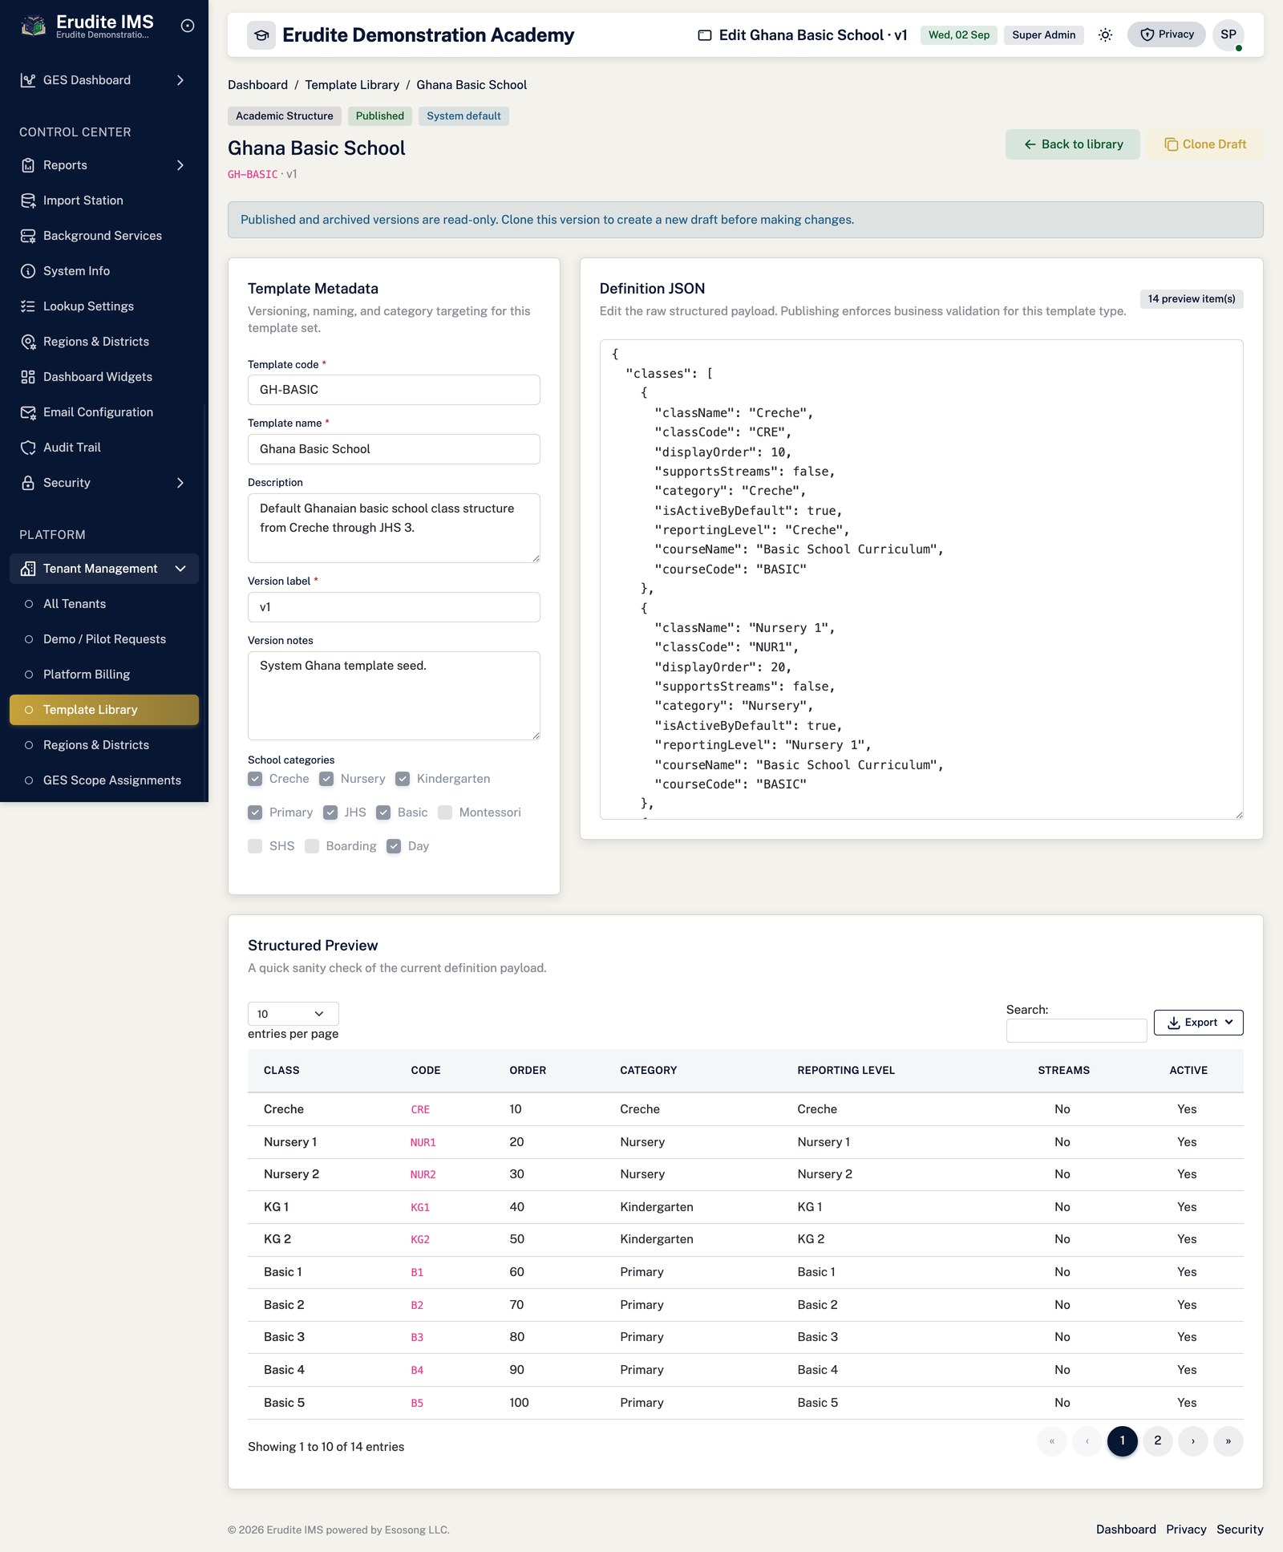The width and height of the screenshot is (1283, 1552).
Task: Toggle the sun theme icon
Action: (1105, 34)
